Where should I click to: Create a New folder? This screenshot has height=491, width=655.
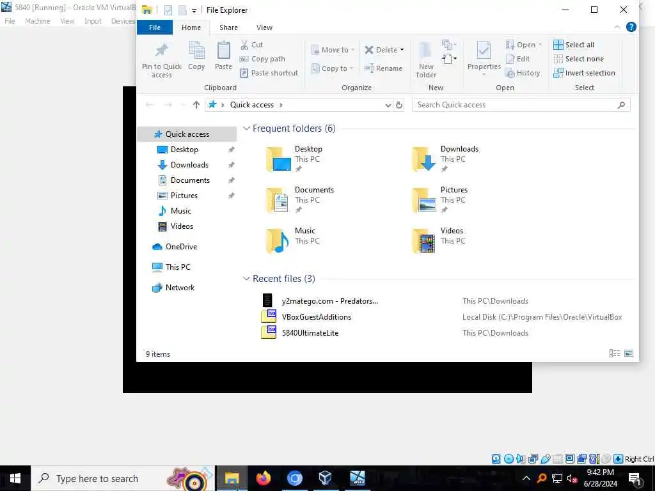pyautogui.click(x=426, y=59)
